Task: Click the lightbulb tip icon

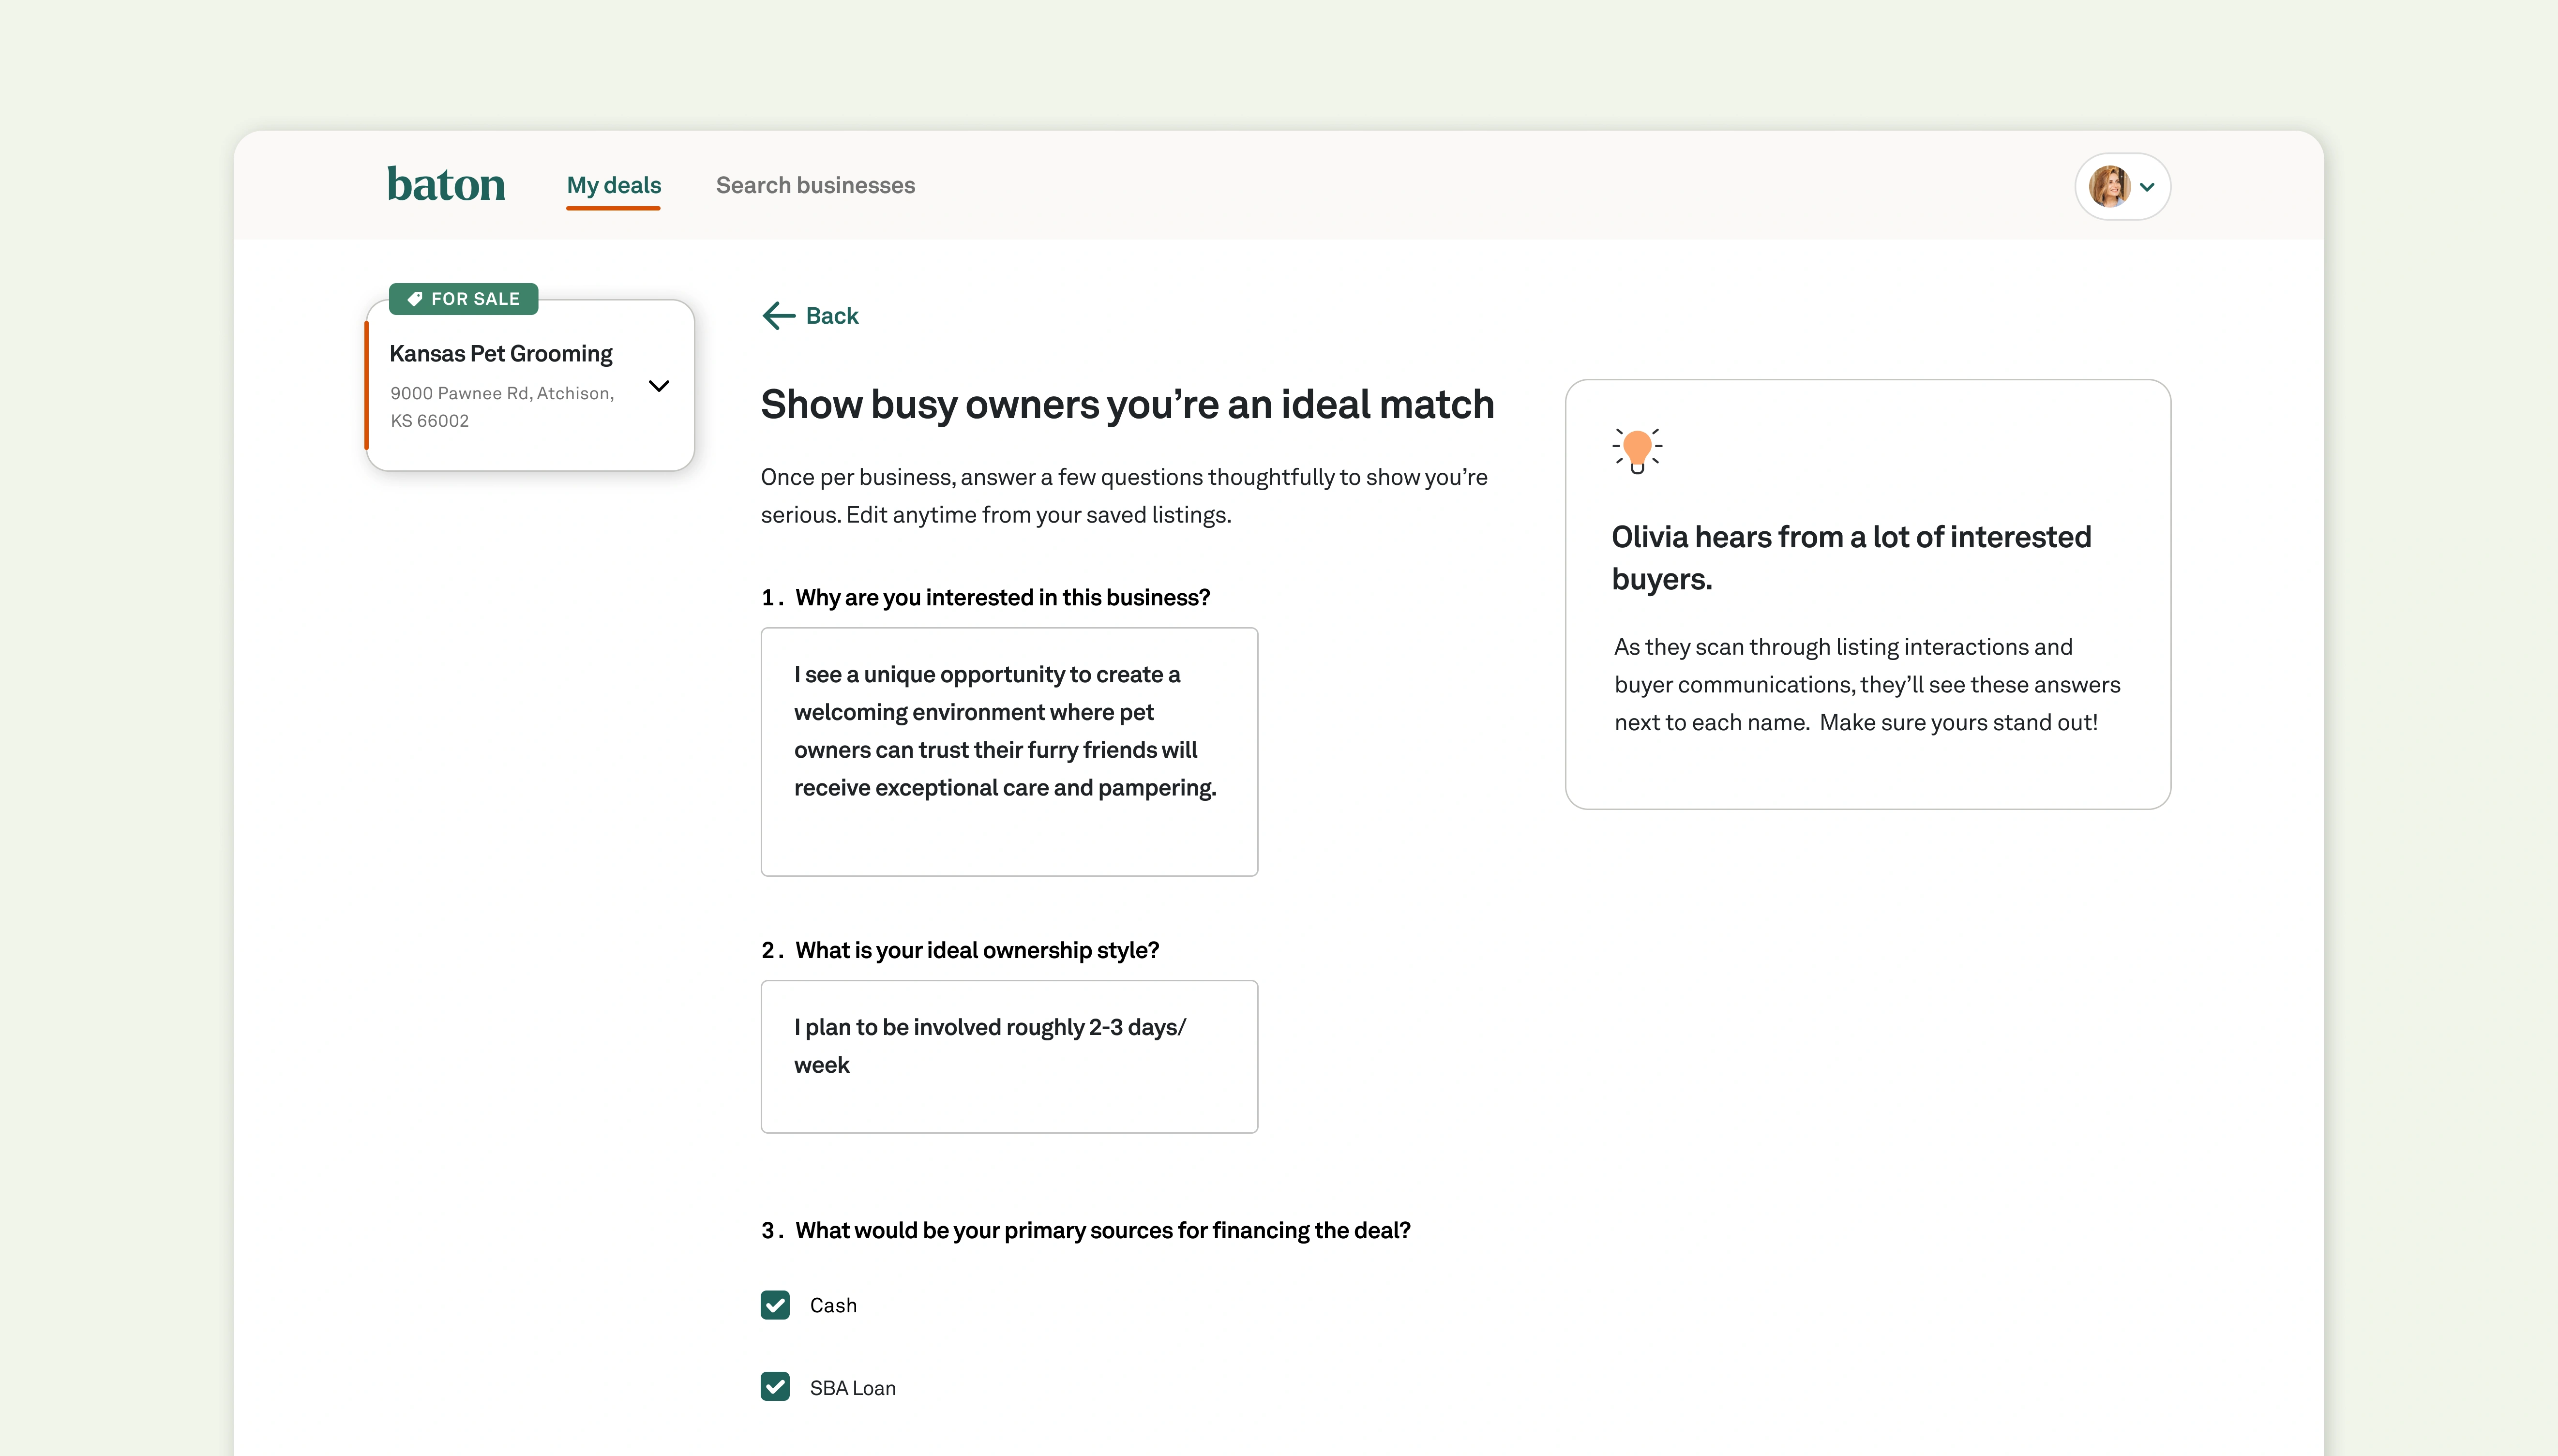Action: (1637, 450)
